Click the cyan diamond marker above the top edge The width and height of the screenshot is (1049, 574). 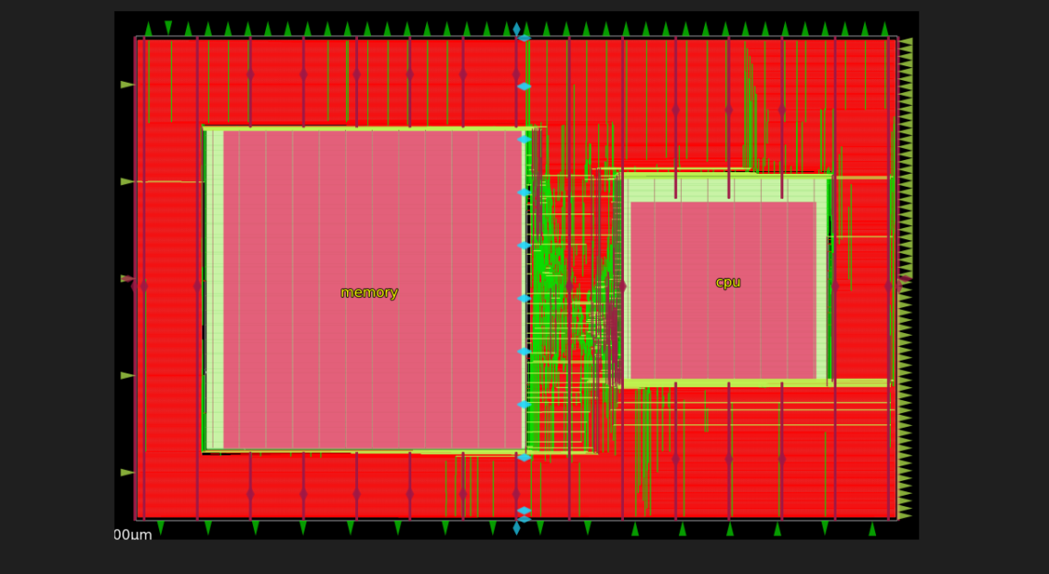(516, 29)
